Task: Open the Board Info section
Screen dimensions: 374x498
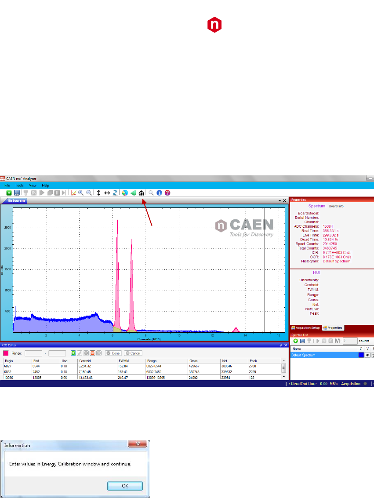Action: click(x=336, y=206)
